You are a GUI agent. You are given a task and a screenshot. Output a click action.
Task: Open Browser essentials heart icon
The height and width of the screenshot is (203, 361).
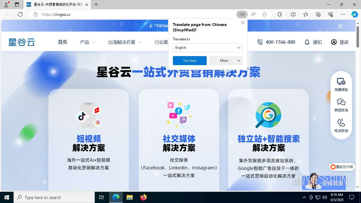tap(331, 14)
